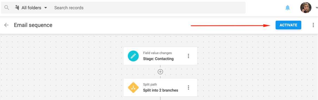Open the workflow header three-dot menu

click(313, 25)
